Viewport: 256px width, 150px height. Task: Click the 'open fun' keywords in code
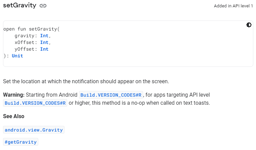14,29
